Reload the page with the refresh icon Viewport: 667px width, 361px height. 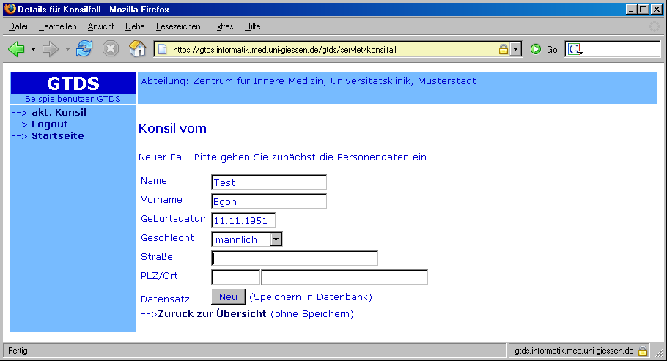(x=84, y=49)
